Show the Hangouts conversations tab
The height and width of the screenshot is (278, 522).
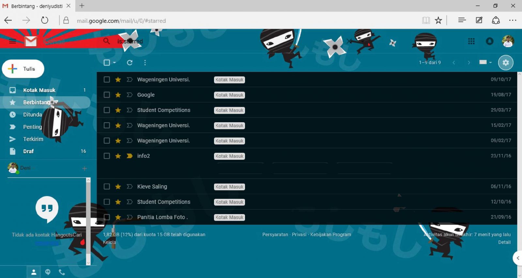(48, 272)
